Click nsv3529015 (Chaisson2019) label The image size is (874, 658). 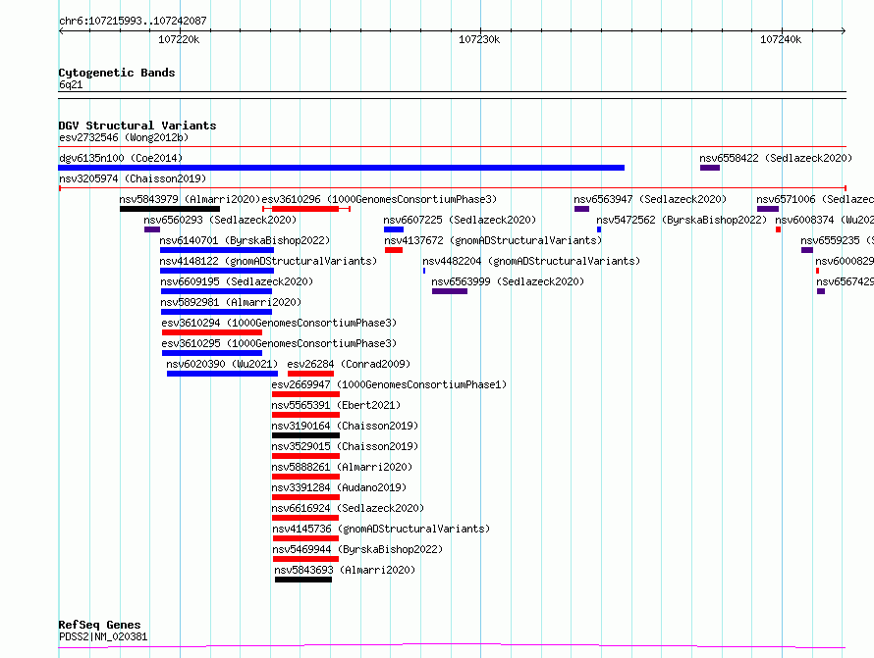point(345,446)
